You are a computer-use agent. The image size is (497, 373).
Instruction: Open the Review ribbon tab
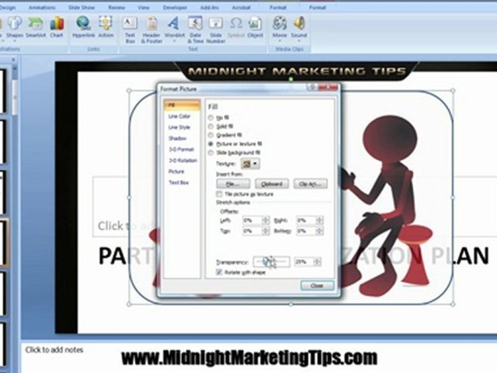pyautogui.click(x=116, y=7)
